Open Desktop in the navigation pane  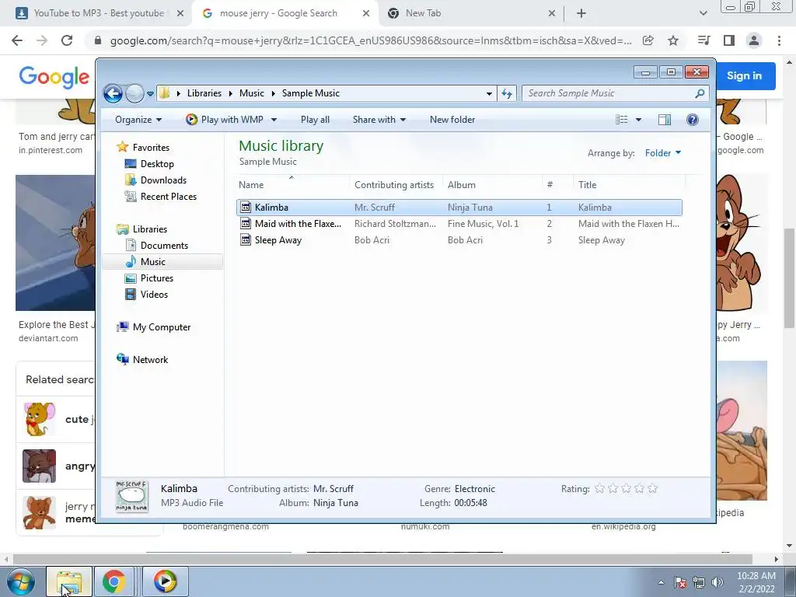click(x=157, y=164)
